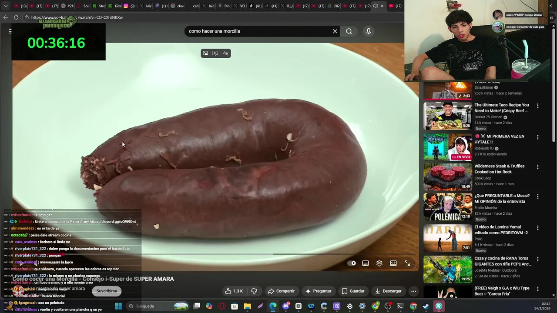Viewport: 557px width, 313px height.
Task: Enter fullscreen mode in the video player
Action: pos(407,263)
